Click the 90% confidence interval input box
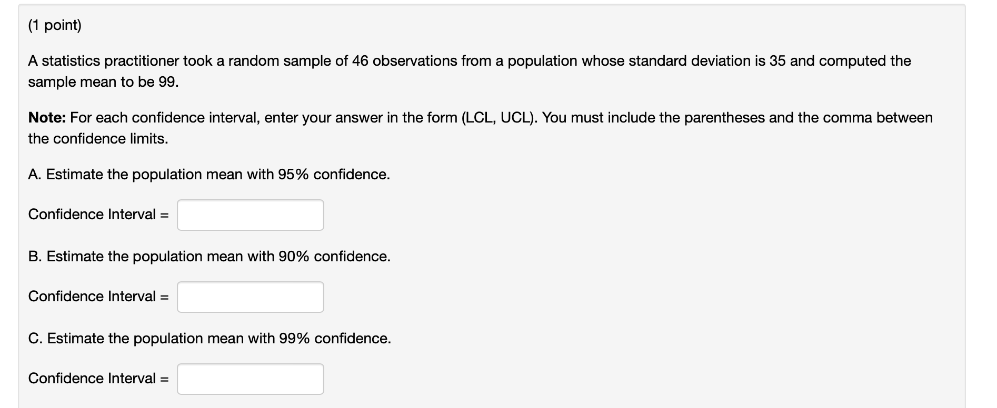997x408 pixels. (250, 297)
